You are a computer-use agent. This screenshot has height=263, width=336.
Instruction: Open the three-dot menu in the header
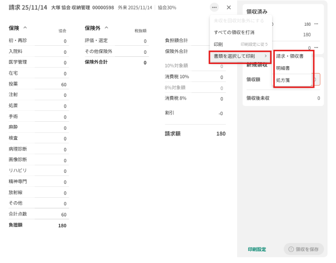point(214,8)
